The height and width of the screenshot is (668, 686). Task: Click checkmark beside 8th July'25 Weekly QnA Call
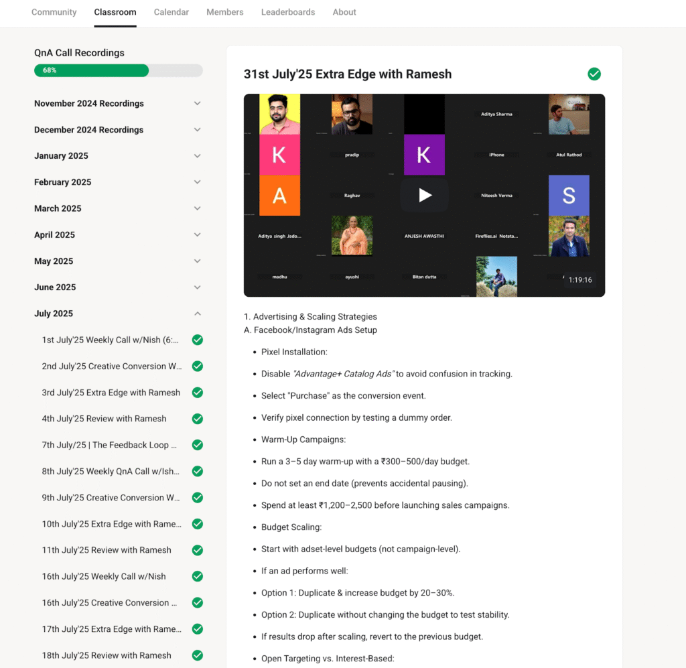197,471
